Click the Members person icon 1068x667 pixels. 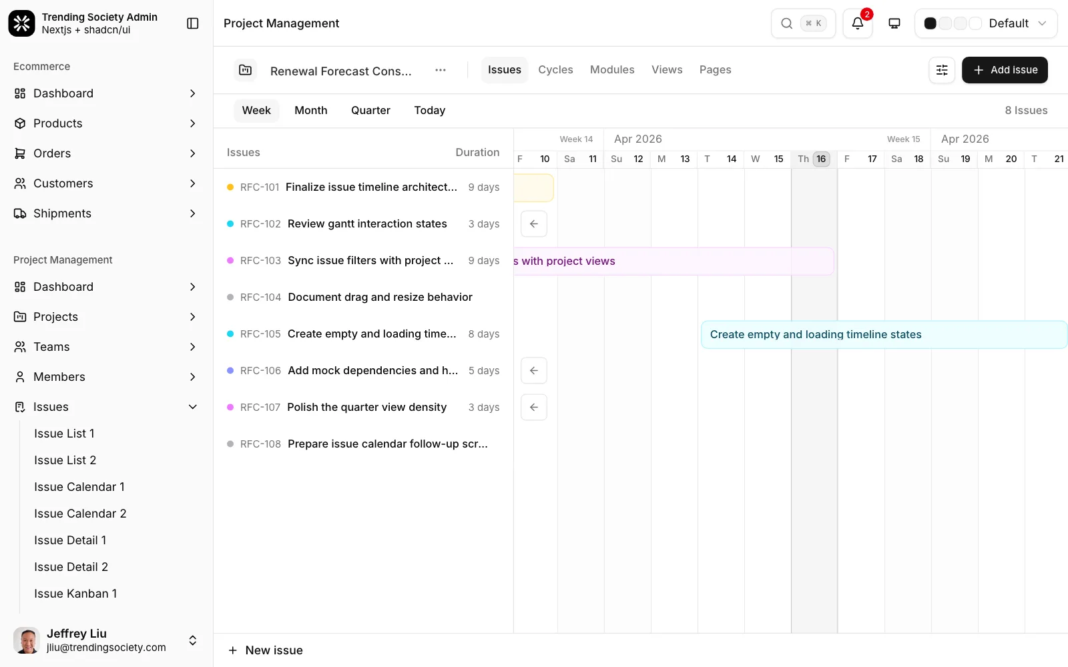pyautogui.click(x=20, y=377)
